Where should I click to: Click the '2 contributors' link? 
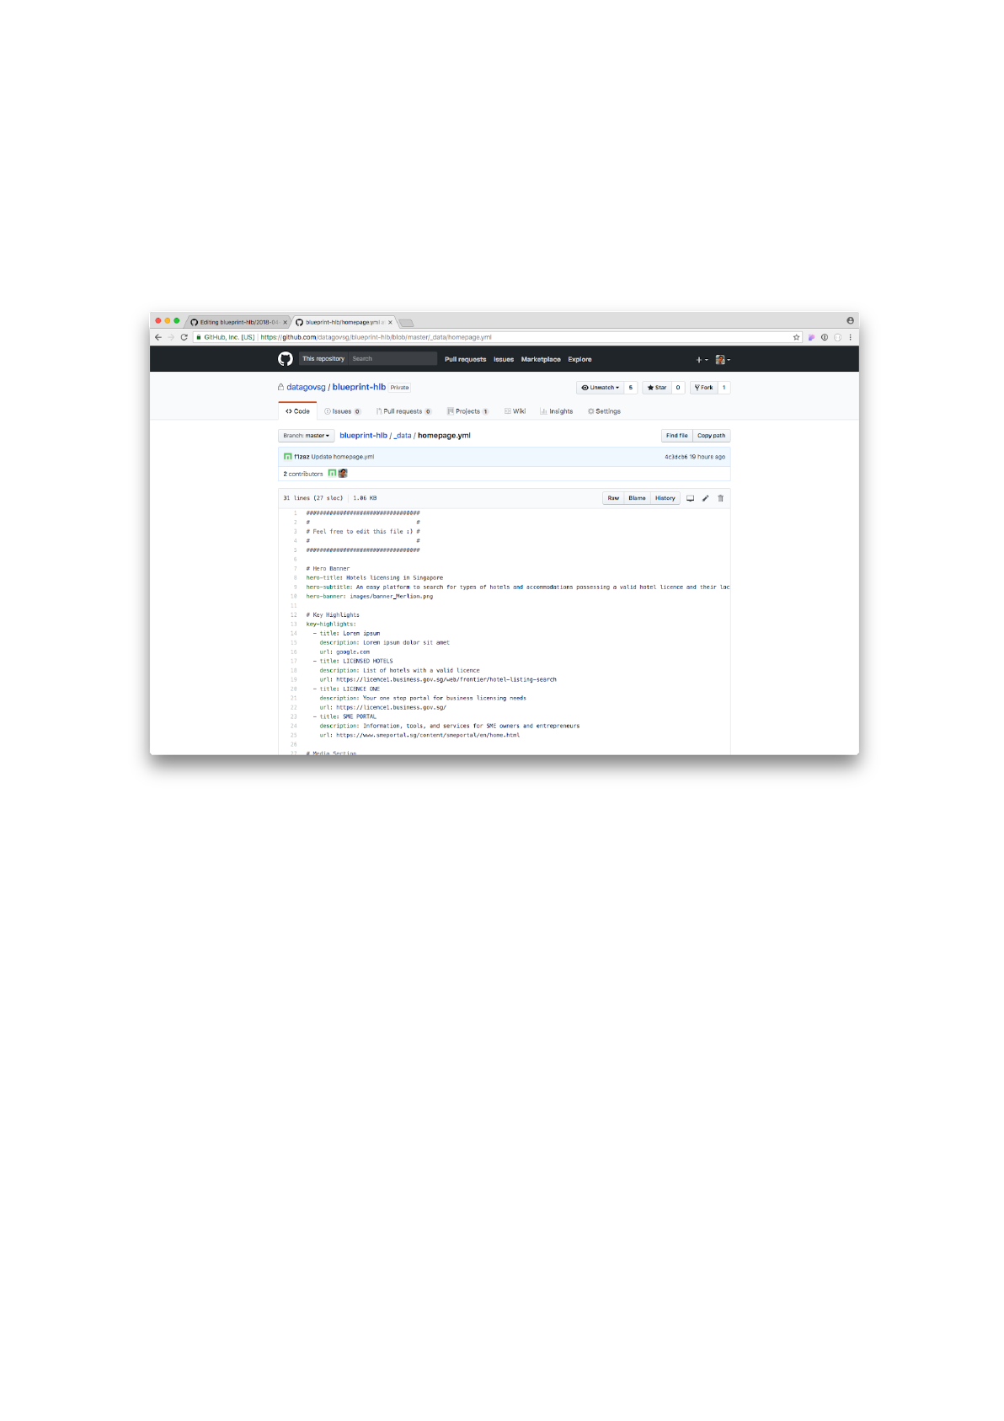coord(303,474)
